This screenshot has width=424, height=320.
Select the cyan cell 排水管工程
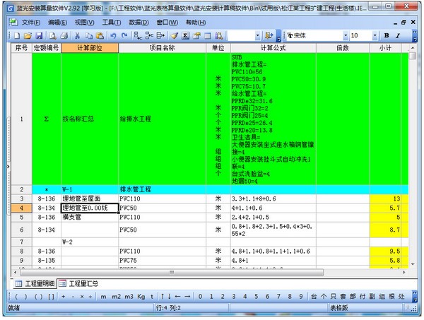(162, 189)
